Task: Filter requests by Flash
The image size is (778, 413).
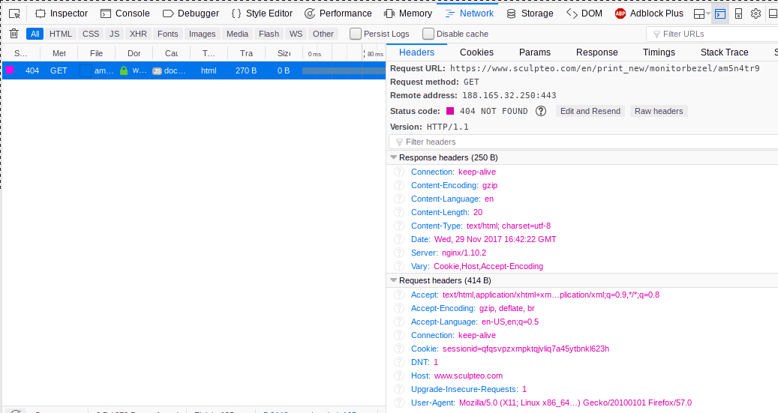Action: (x=269, y=34)
